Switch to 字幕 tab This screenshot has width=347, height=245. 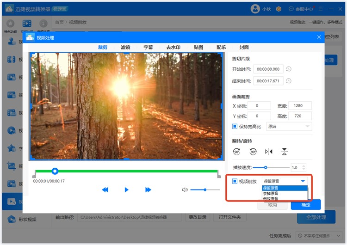148,47
